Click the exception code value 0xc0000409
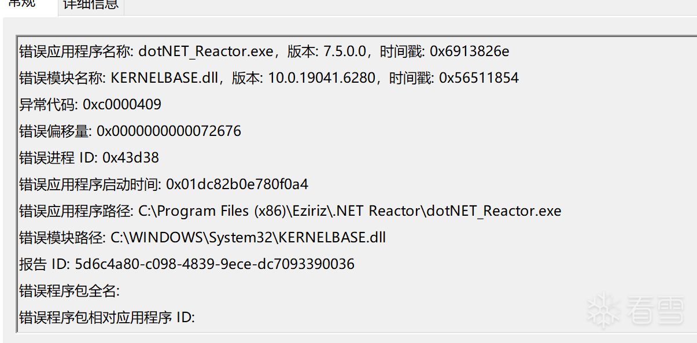Viewport: 697px width, 343px height. (x=122, y=105)
